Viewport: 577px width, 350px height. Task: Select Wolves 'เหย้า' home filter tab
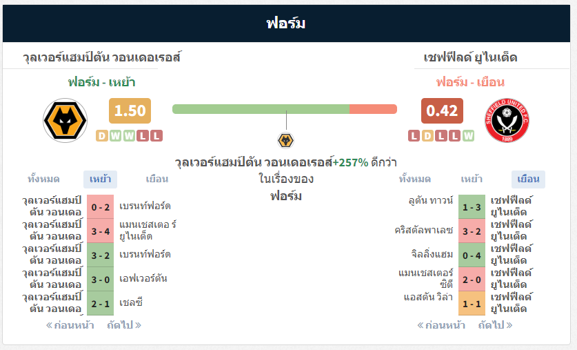pyautogui.click(x=100, y=179)
